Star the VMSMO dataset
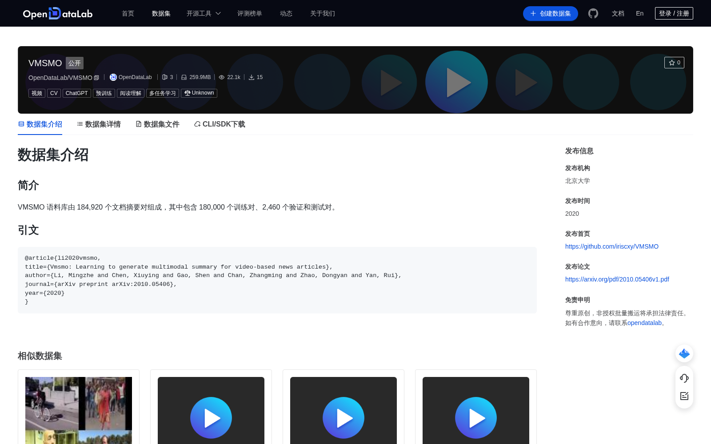This screenshot has height=444, width=711. [675, 63]
